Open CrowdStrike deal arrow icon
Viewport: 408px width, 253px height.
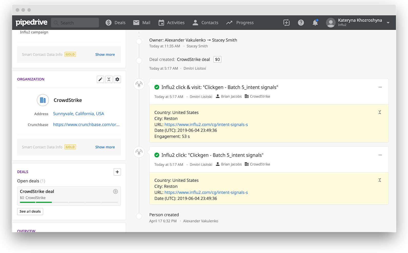116,192
